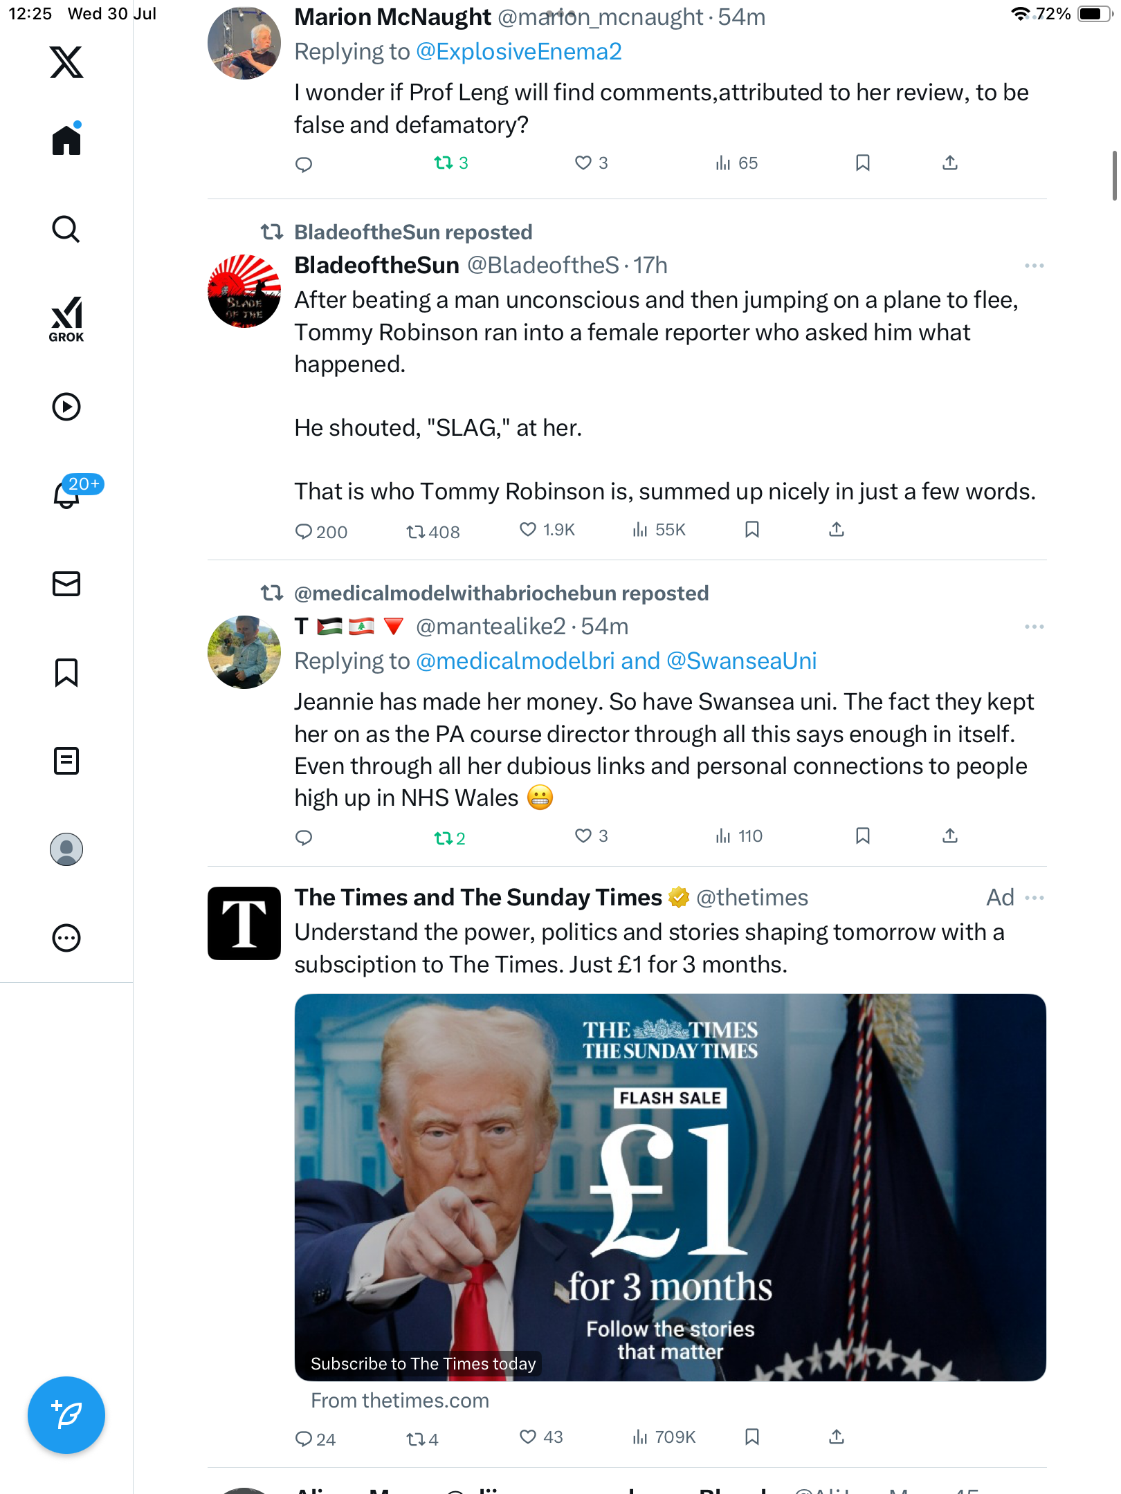Open more options on @mantealike2 post
The width and height of the screenshot is (1121, 1494).
point(1034,627)
